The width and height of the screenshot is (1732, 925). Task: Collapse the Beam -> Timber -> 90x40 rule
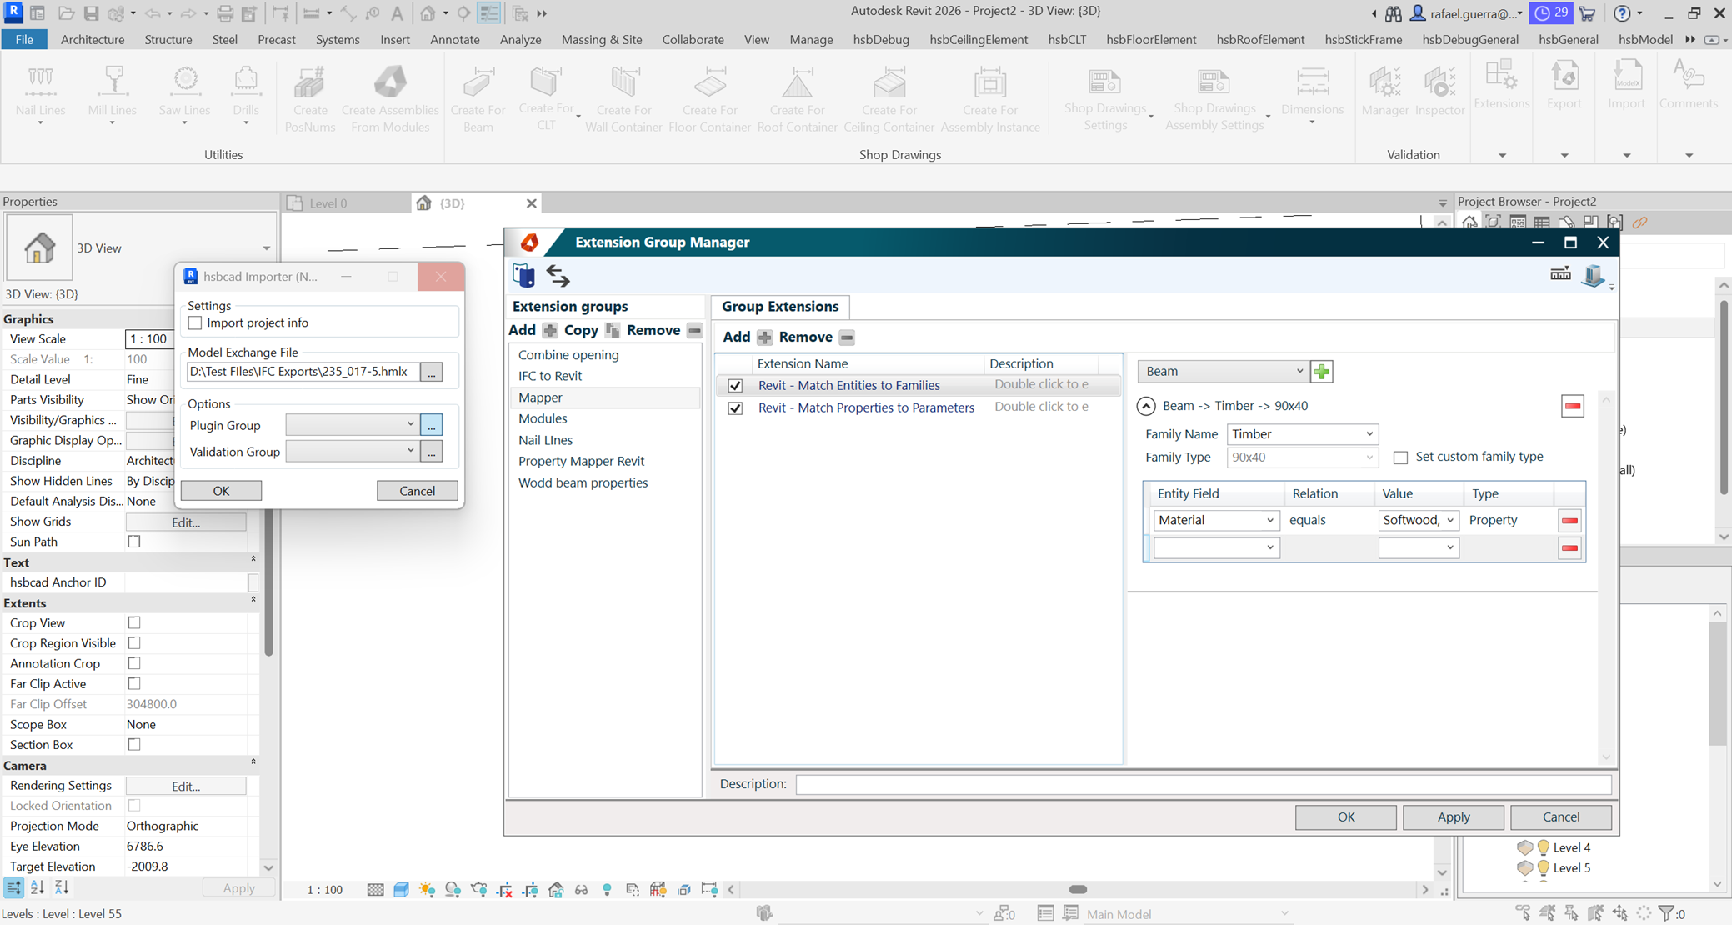1146,406
